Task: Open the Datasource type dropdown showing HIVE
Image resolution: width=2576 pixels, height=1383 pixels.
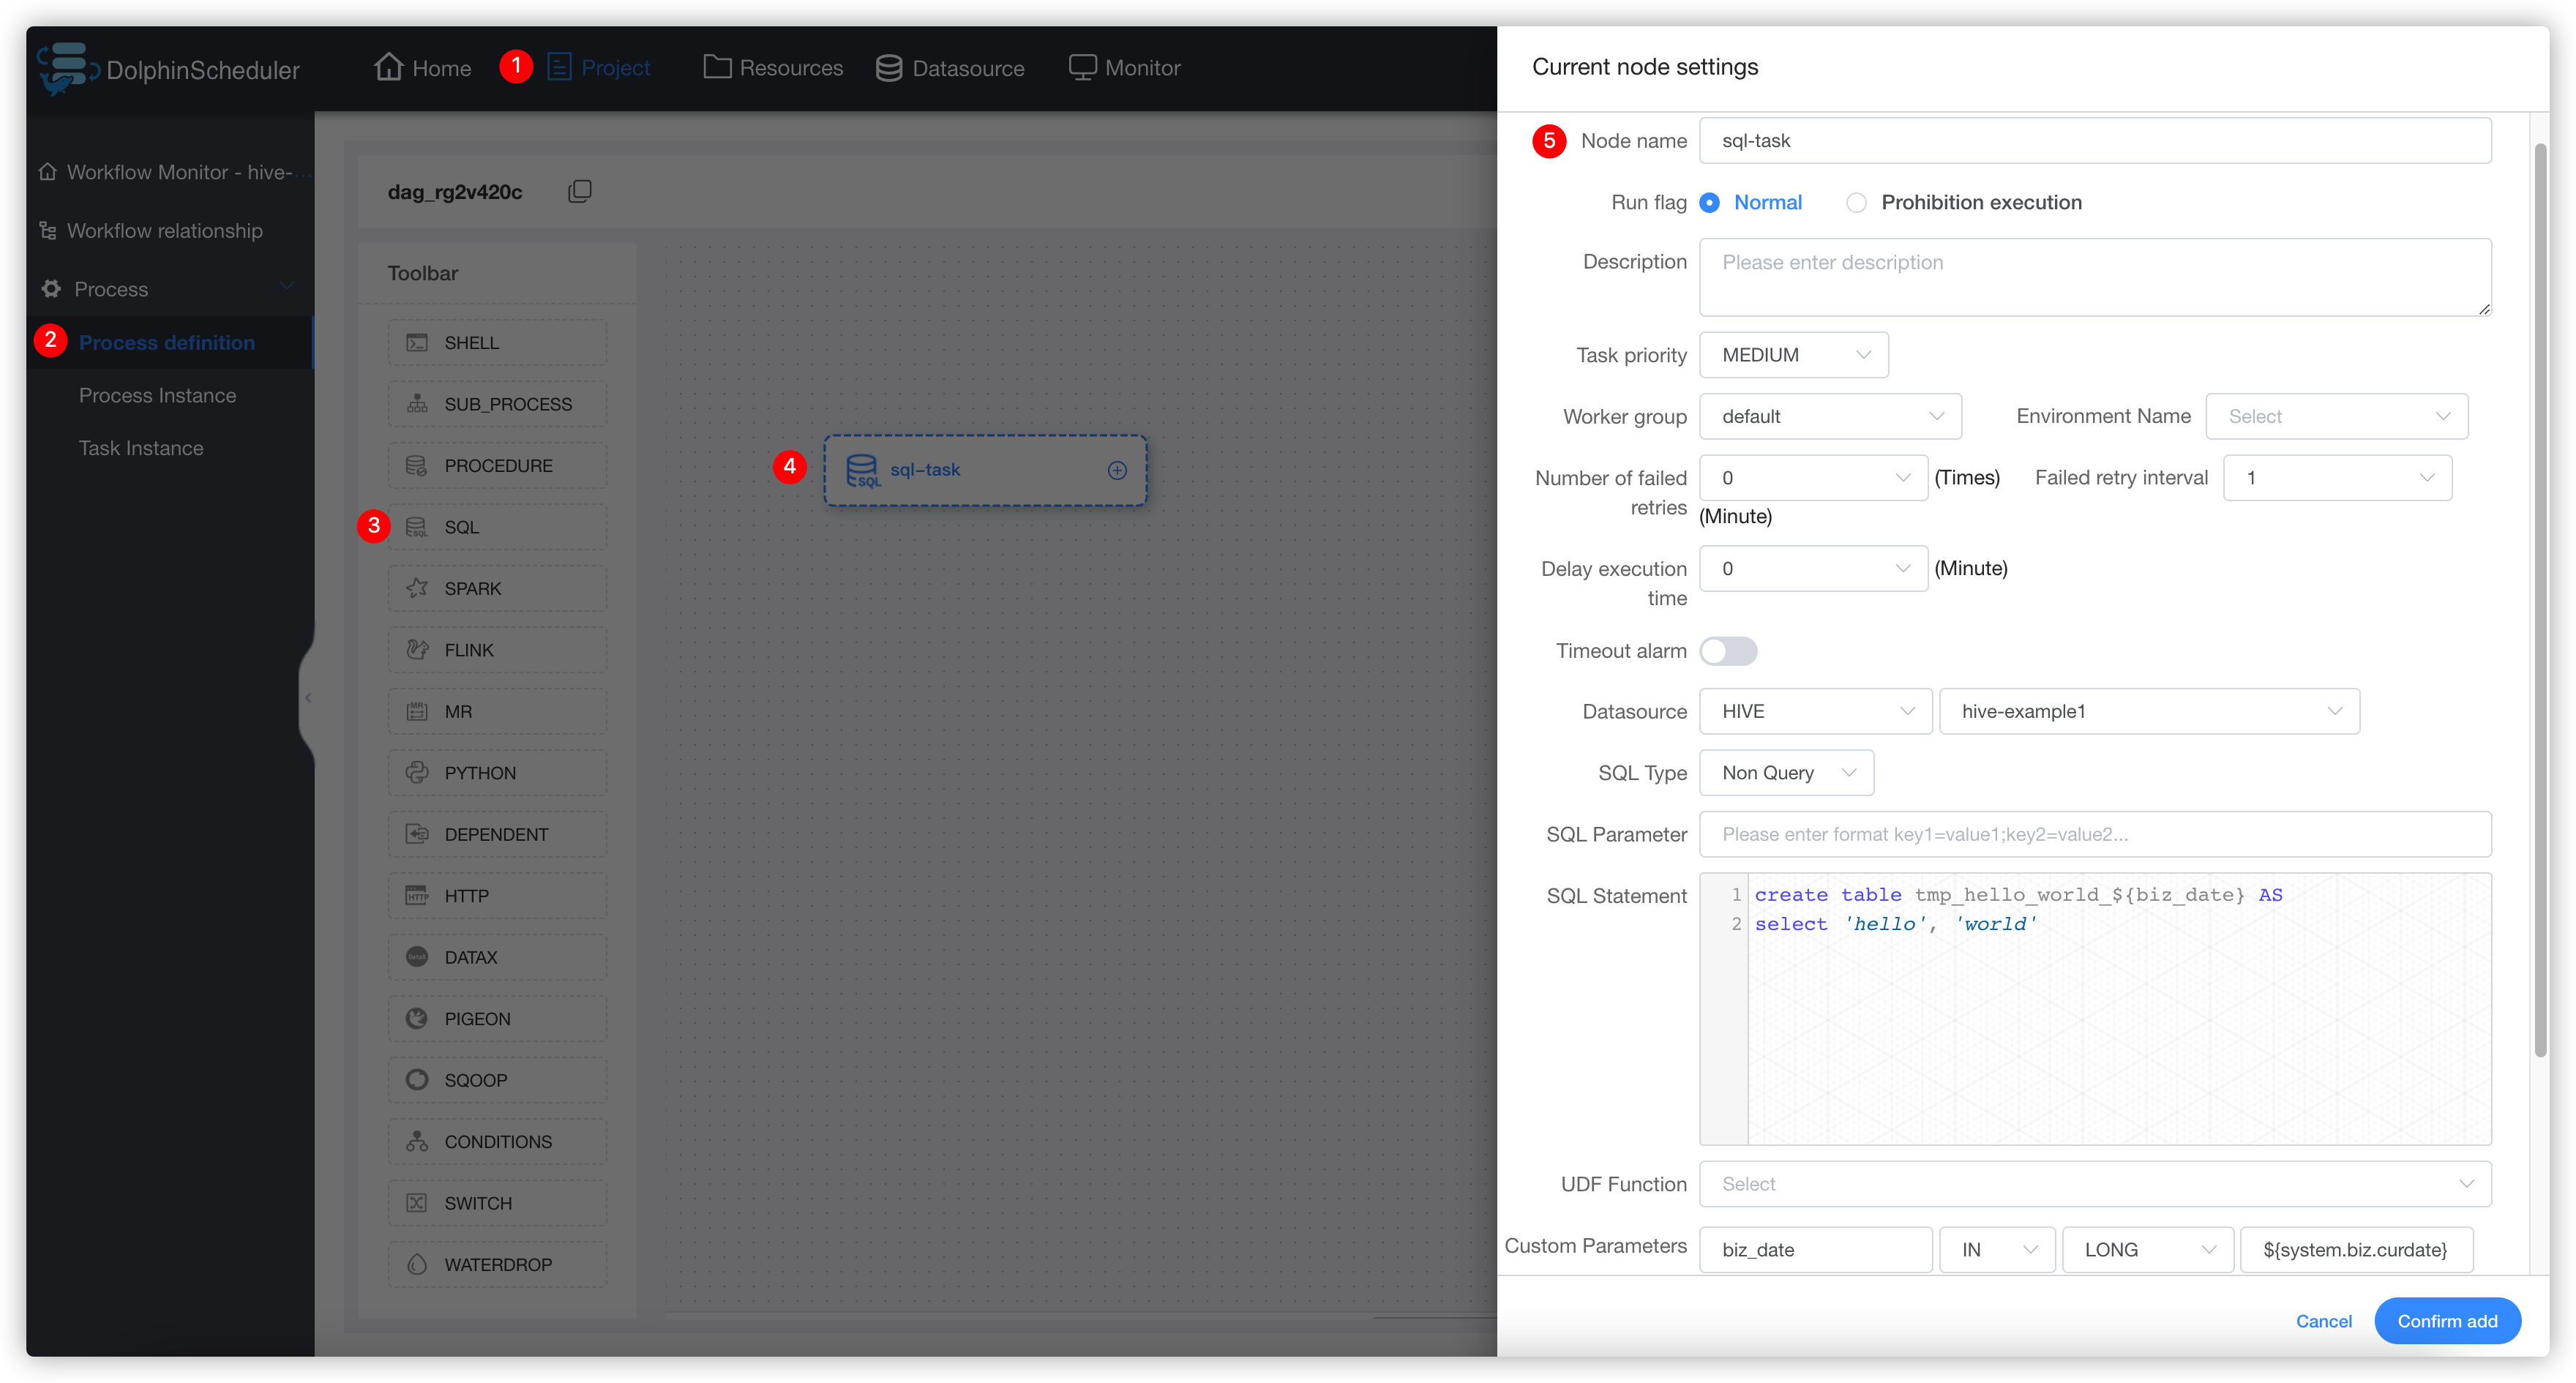Action: pyautogui.click(x=1815, y=711)
